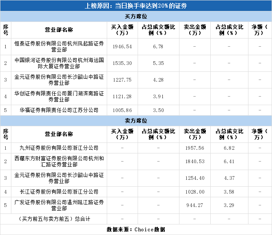This screenshot has width=272, height=235.
Task: Click the title 上榜原因：当日换手率达到20%的证券
Action: point(136,6)
